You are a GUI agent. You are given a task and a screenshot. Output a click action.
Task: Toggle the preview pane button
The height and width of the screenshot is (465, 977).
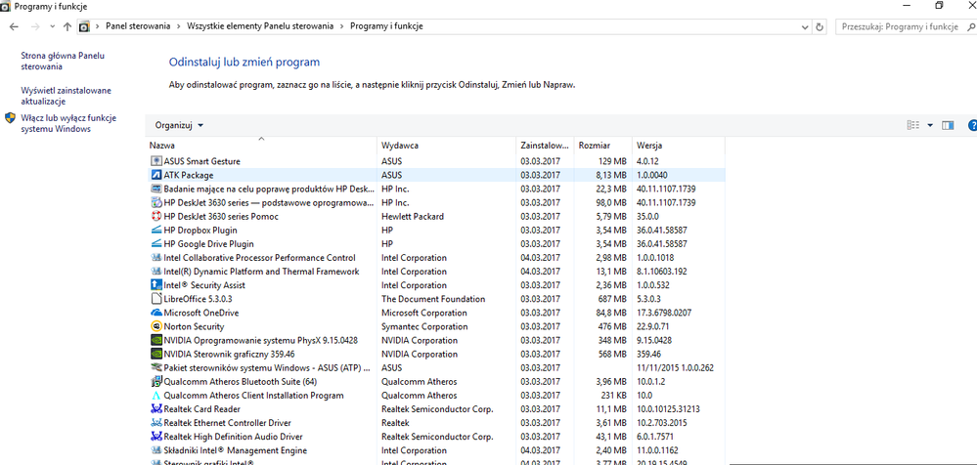point(948,125)
